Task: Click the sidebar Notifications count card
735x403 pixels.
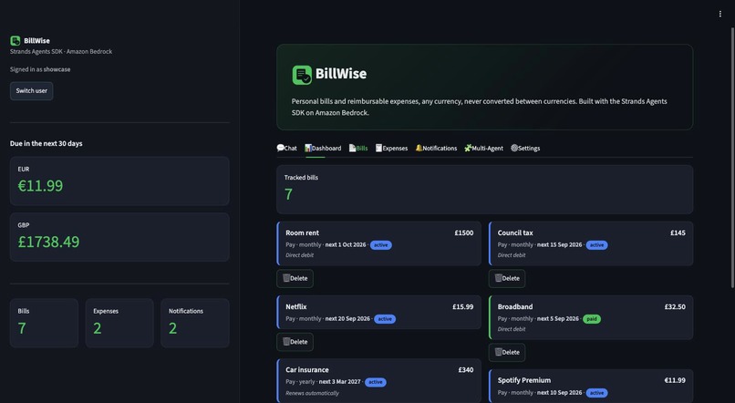Action: pos(195,323)
